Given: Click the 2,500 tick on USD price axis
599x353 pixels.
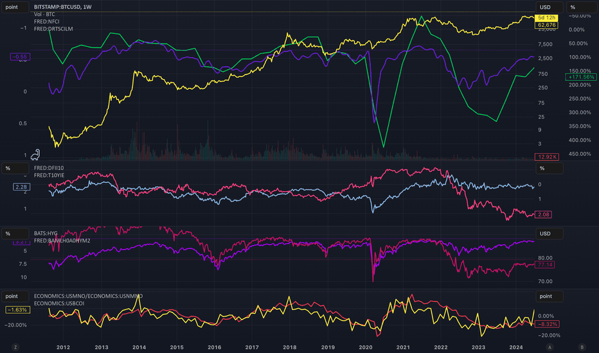Looking at the screenshot, I should (x=545, y=58).
